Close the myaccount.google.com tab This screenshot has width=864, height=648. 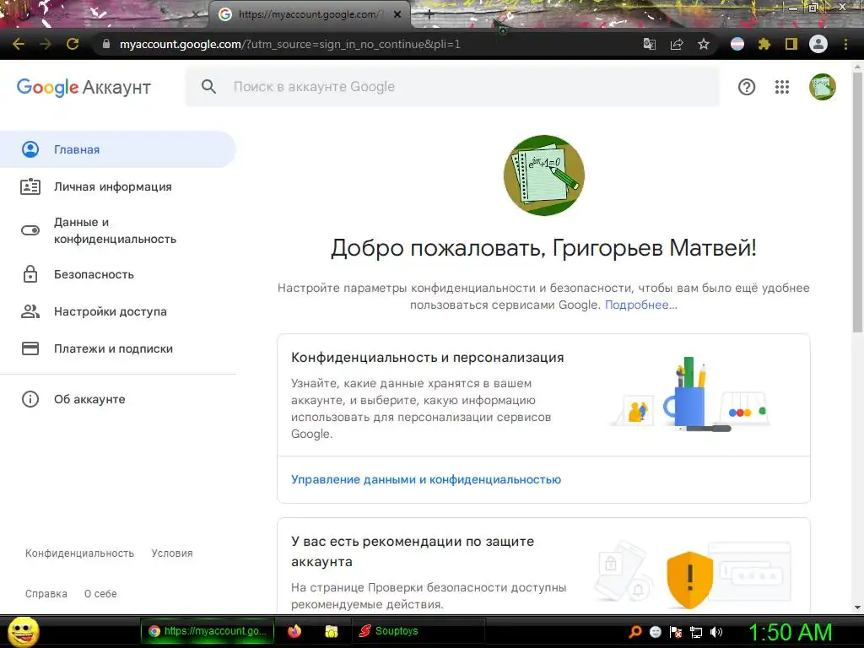click(x=397, y=14)
